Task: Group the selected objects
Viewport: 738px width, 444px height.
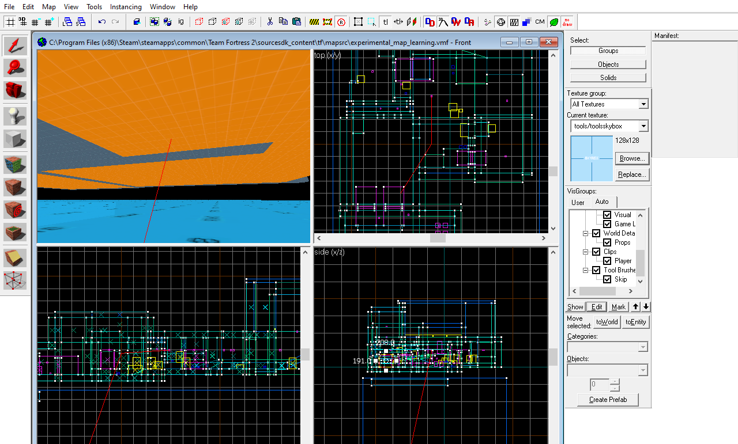Action: point(155,22)
